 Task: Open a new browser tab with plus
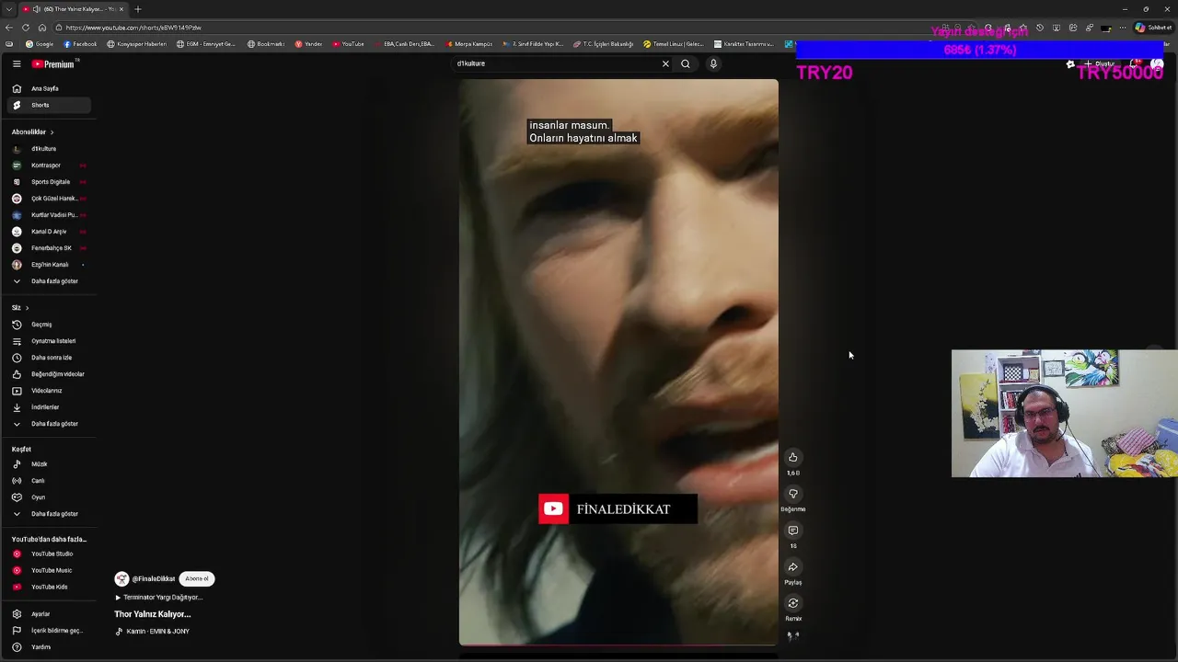click(x=138, y=9)
